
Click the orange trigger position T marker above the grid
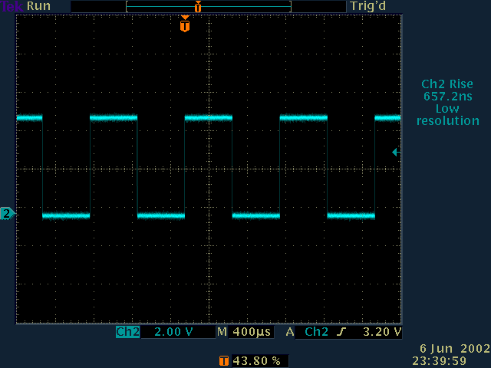click(184, 25)
